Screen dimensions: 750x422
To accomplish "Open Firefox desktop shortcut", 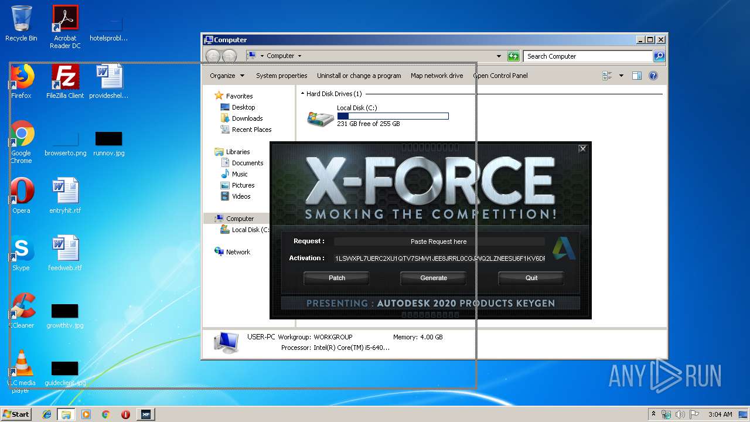I will pos(22,81).
